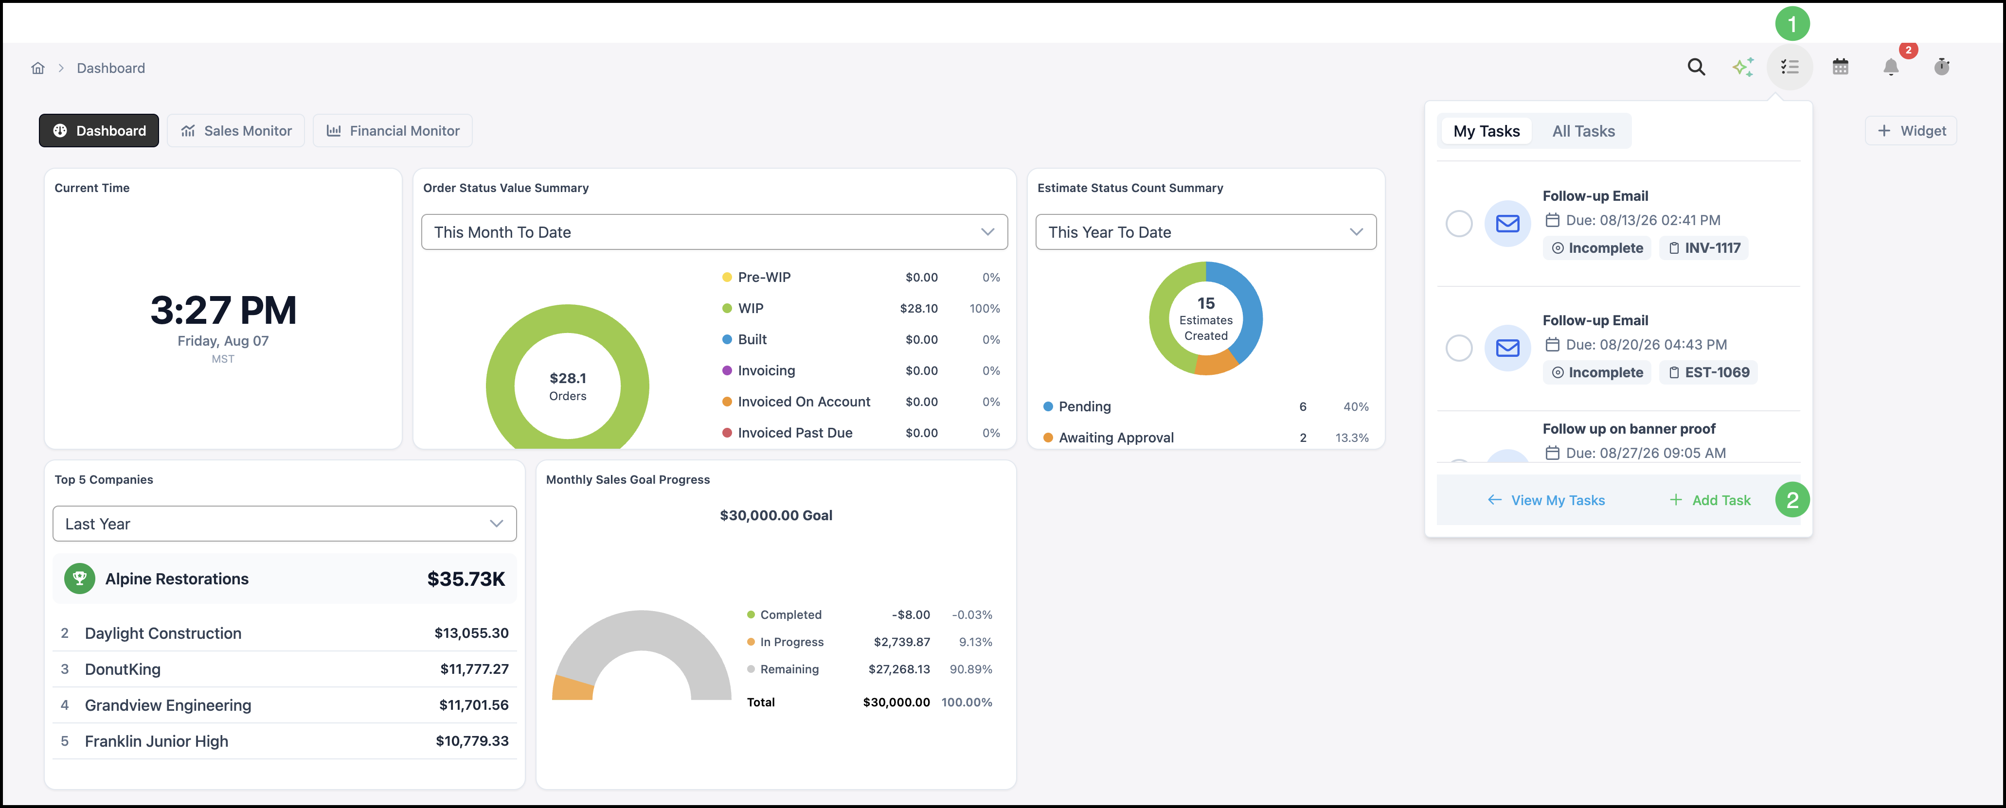Click the EST-1069 reference tag
Image resolution: width=2006 pixels, height=808 pixels.
pos(1708,373)
